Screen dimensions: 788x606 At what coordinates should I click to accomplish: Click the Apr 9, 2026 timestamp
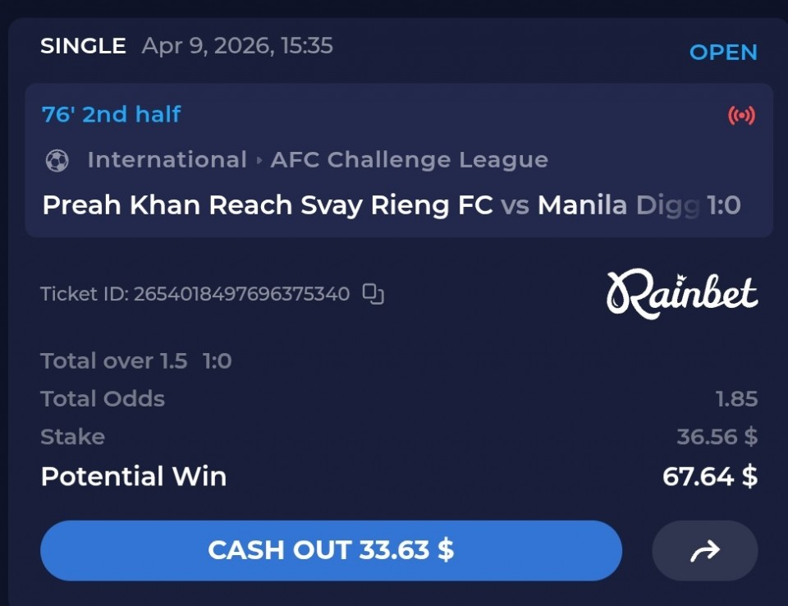click(237, 46)
